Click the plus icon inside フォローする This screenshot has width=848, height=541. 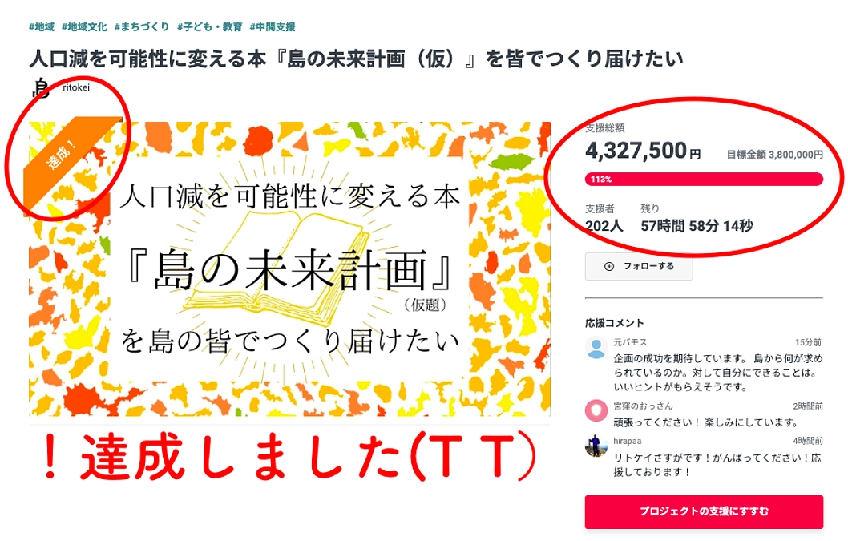(610, 267)
